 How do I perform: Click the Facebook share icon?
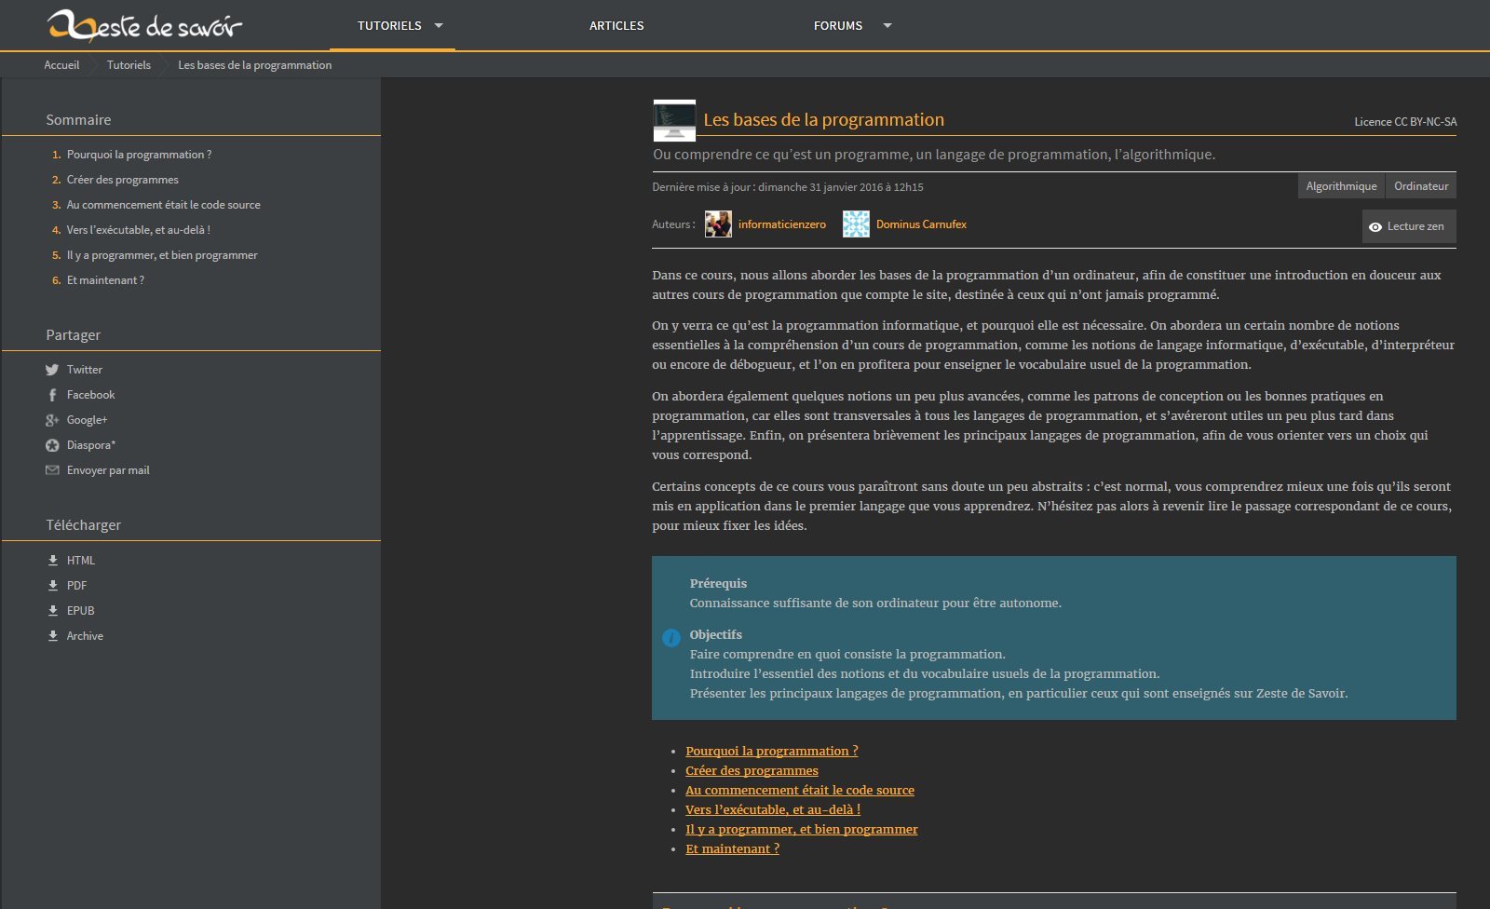point(52,395)
